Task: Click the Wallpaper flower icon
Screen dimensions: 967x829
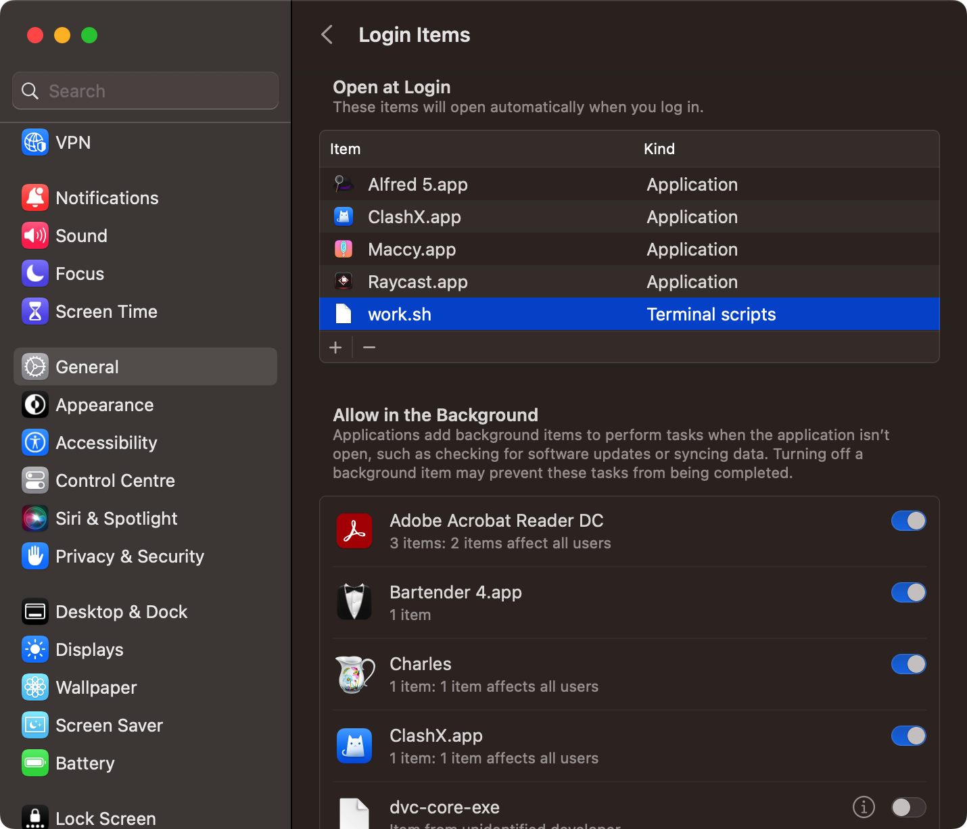Action: (35, 688)
